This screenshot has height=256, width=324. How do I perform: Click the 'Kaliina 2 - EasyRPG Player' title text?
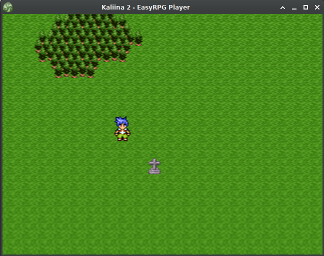click(145, 8)
